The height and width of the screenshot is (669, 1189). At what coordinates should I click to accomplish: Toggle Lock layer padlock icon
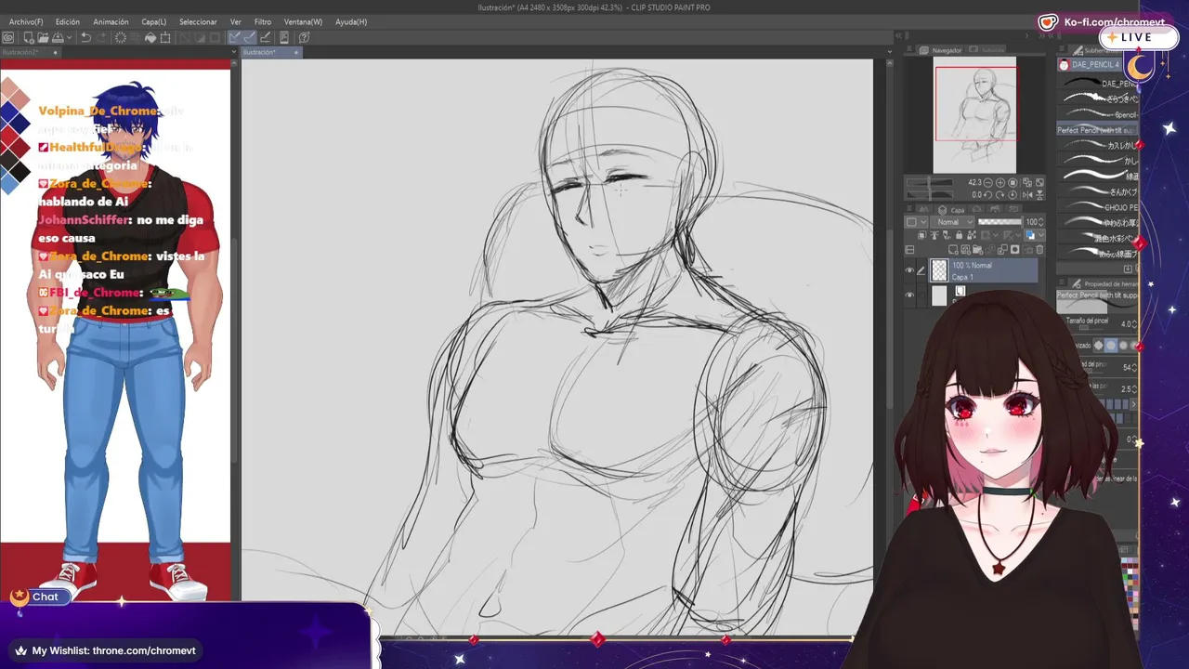point(959,235)
